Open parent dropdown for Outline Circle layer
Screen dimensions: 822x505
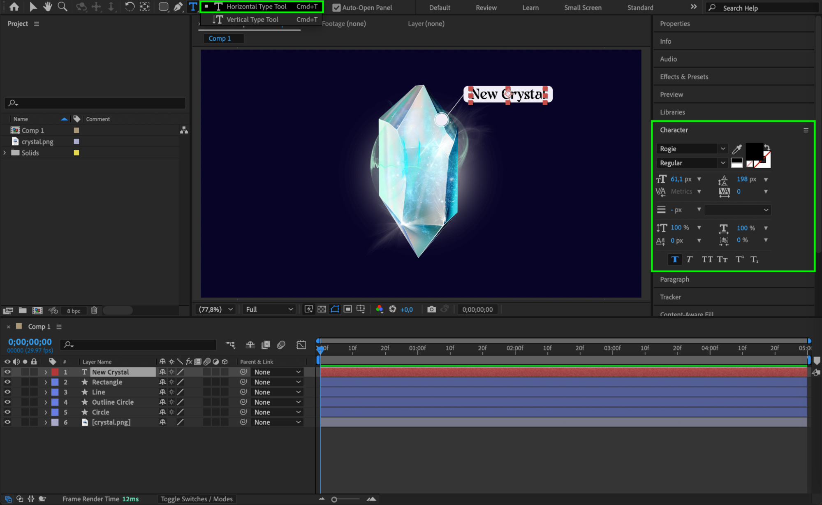pos(277,402)
